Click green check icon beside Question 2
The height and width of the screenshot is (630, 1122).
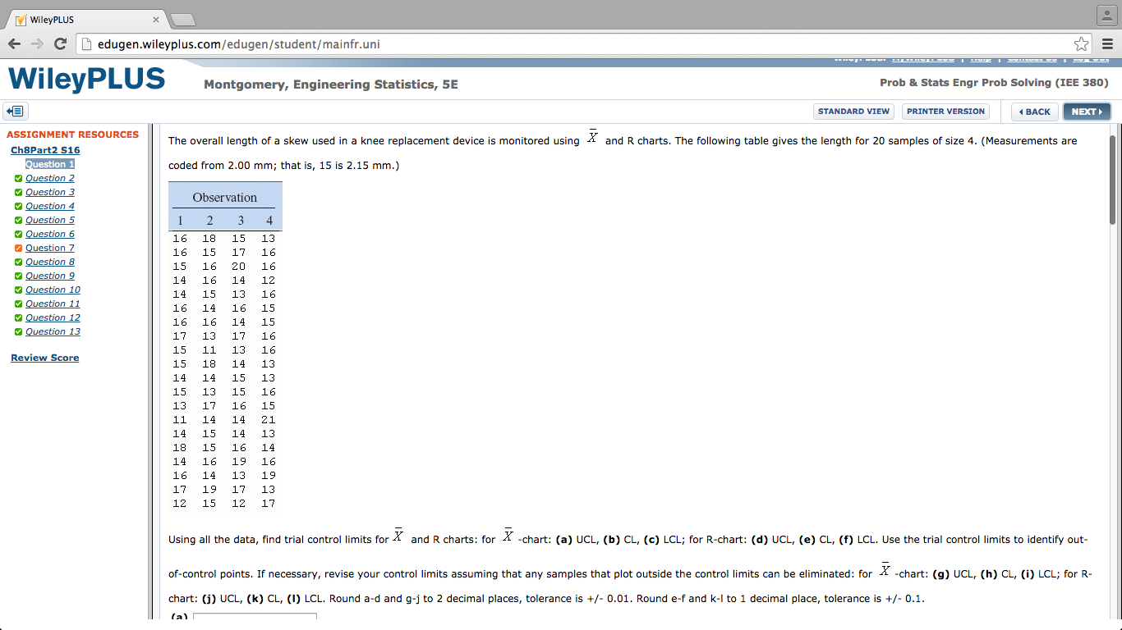coord(18,178)
